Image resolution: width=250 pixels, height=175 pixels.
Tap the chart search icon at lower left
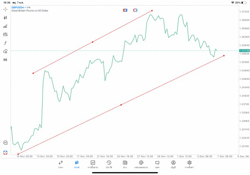(5, 143)
